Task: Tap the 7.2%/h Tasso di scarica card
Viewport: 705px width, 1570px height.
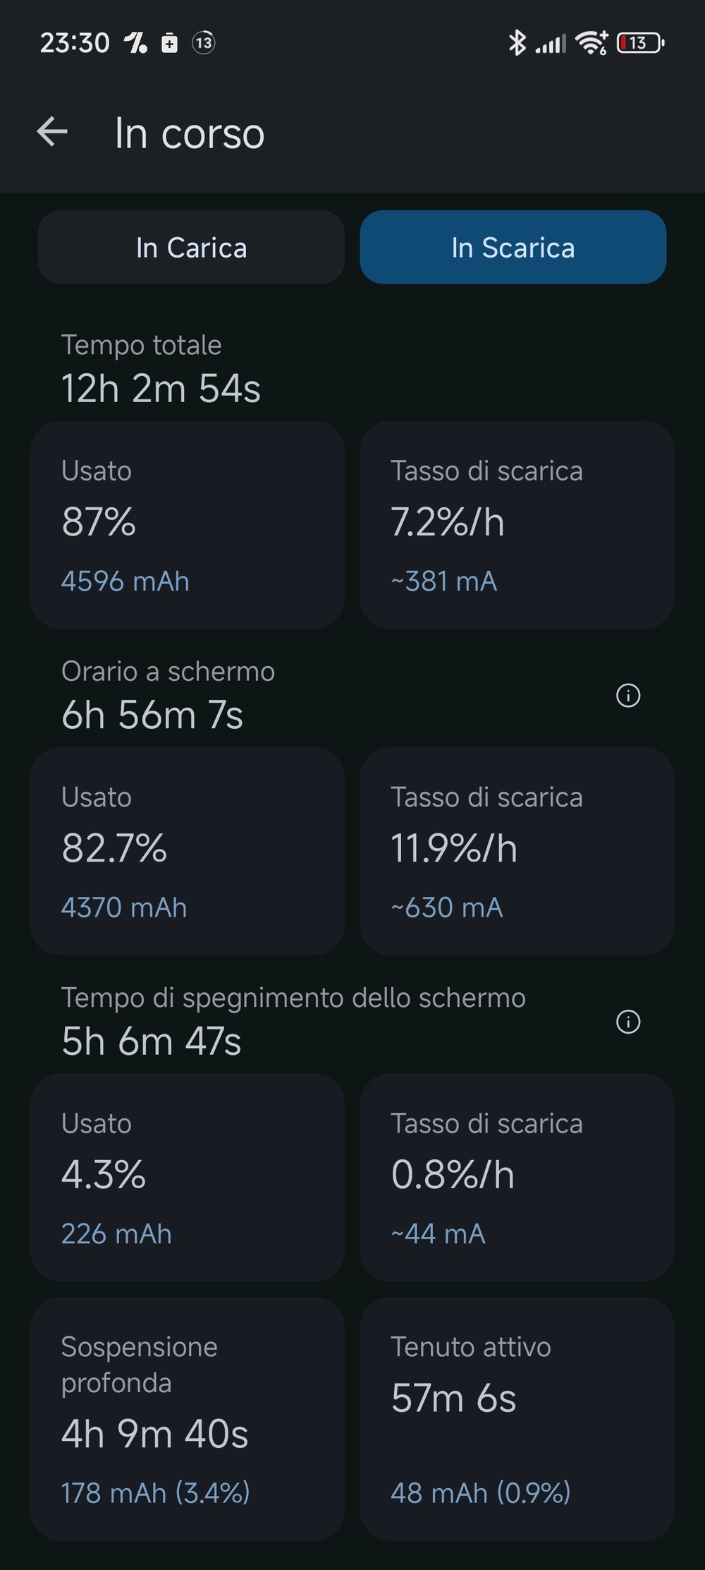Action: tap(517, 525)
